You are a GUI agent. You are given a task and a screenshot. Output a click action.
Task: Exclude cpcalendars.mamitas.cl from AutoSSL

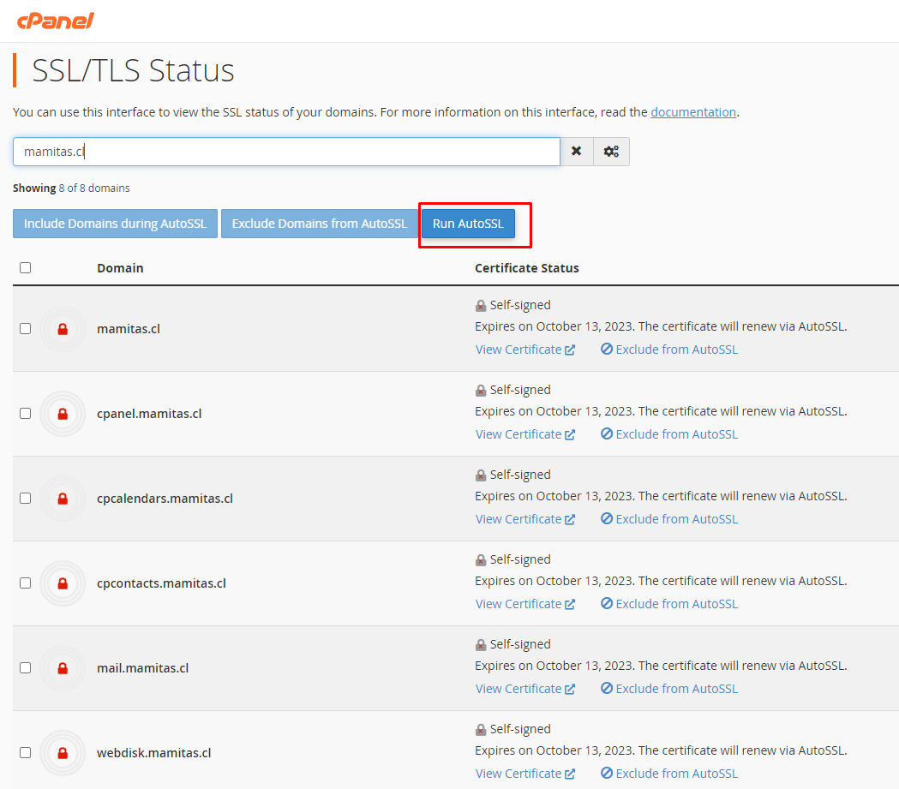point(669,519)
